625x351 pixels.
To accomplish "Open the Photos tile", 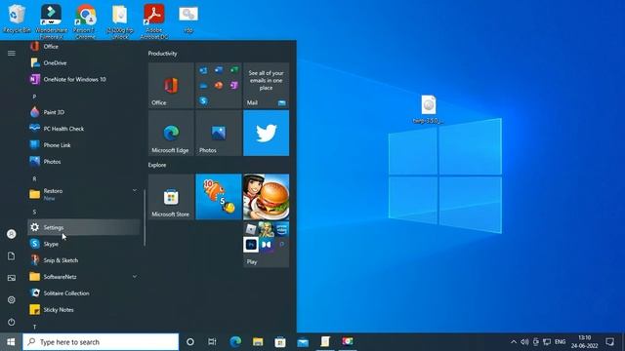I will pyautogui.click(x=219, y=134).
